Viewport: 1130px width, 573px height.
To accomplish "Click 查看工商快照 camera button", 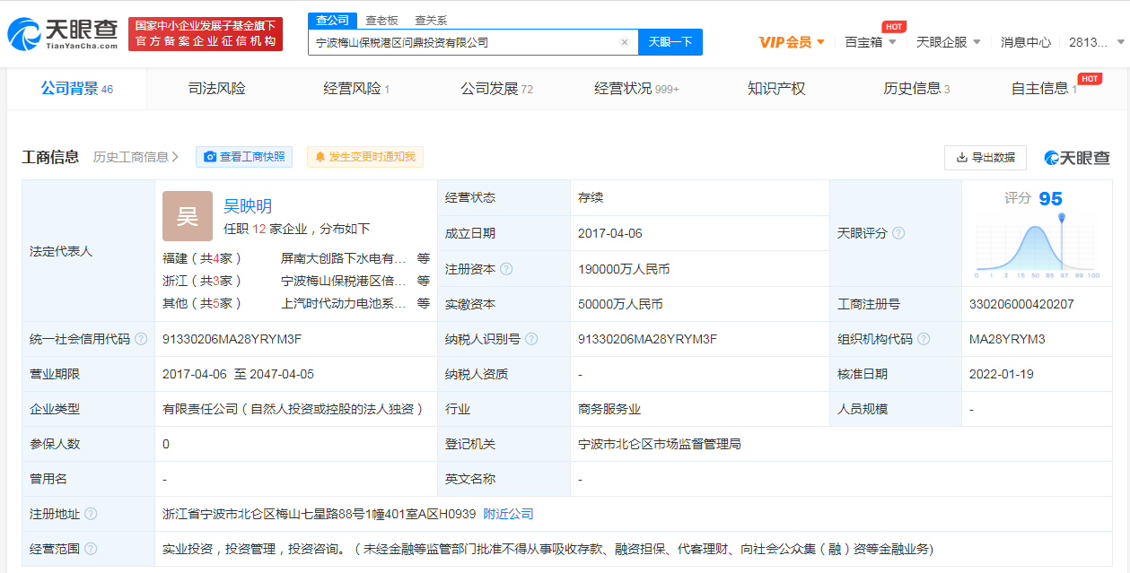I will coord(244,157).
